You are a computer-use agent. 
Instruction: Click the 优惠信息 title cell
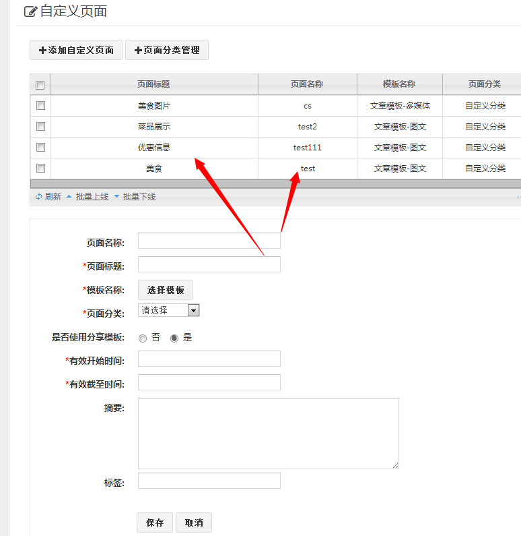pyautogui.click(x=154, y=148)
